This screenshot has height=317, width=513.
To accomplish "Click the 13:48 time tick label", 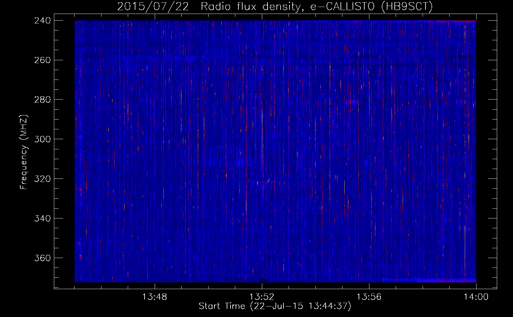I will point(154,297).
